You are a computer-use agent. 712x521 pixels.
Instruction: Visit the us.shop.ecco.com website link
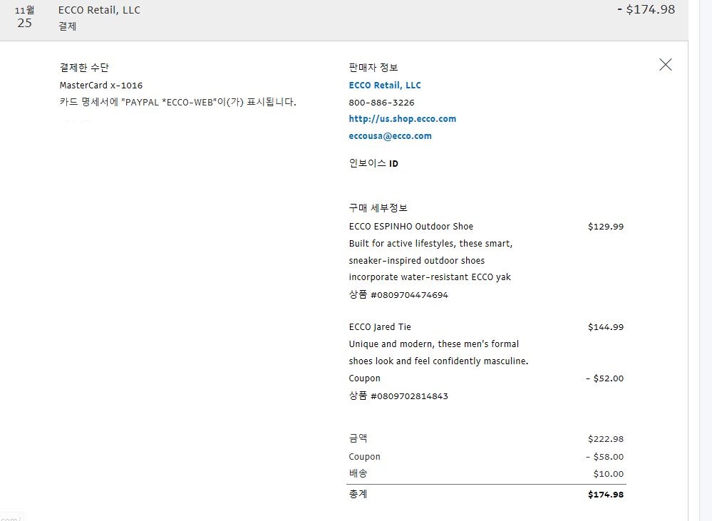pyautogui.click(x=402, y=119)
